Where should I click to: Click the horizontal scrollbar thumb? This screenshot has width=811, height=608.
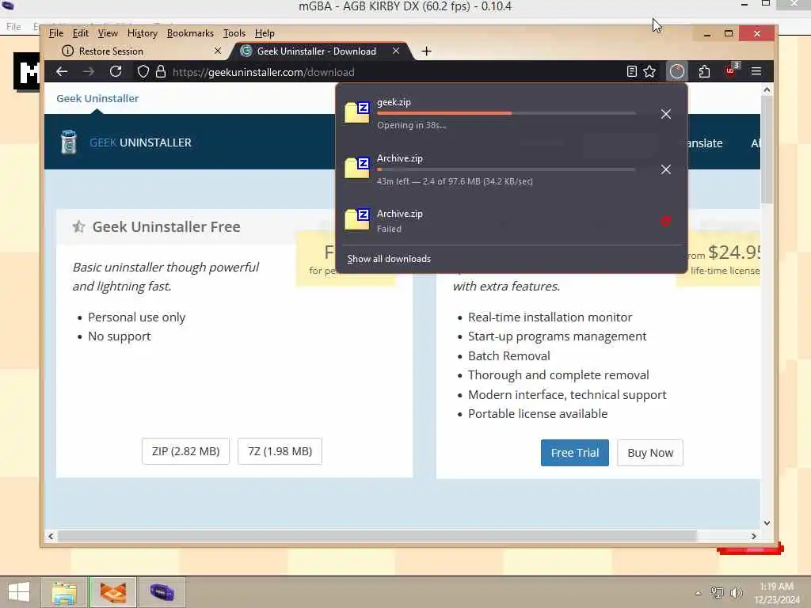377,536
